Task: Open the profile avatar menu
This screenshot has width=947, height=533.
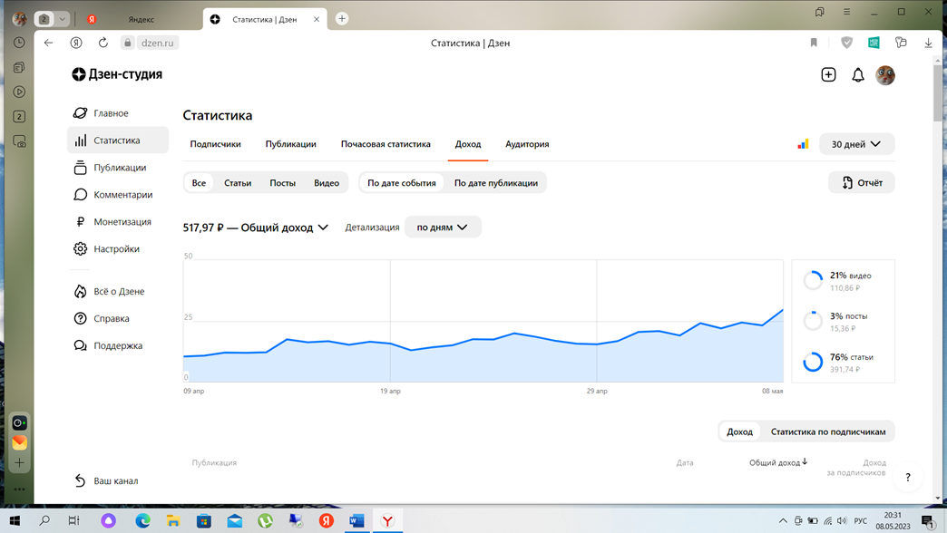Action: [885, 75]
